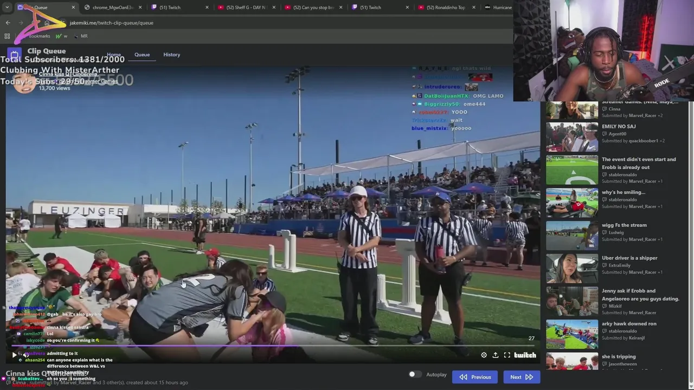The height and width of the screenshot is (390, 694).
Task: Select 'why's he smiling...' clip title
Action: [x=624, y=192]
